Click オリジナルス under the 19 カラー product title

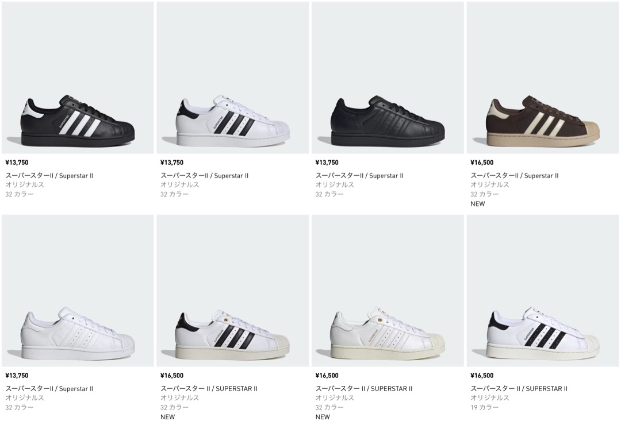[x=490, y=398]
